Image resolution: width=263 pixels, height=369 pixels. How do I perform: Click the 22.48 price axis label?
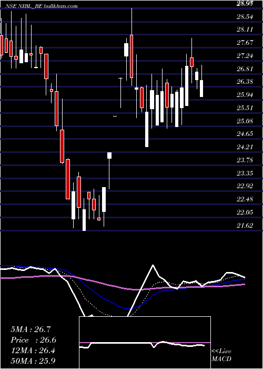click(x=246, y=199)
